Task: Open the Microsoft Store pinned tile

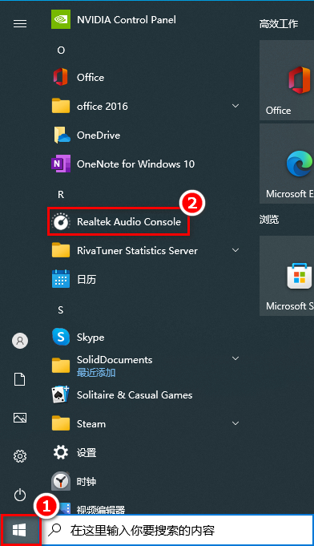Action: point(287,276)
